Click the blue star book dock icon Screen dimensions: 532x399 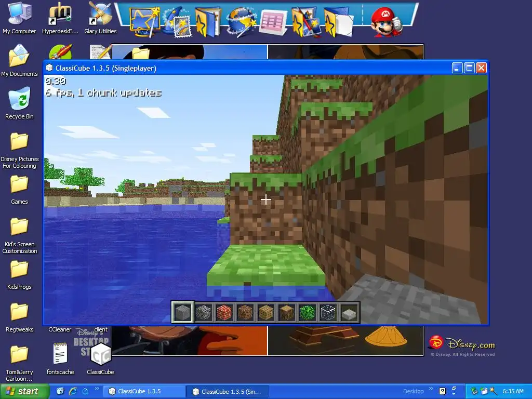pyautogui.click(x=208, y=22)
